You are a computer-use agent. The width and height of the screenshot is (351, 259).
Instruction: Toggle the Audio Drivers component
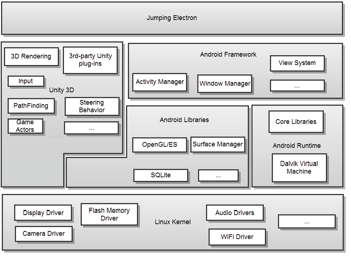234,213
